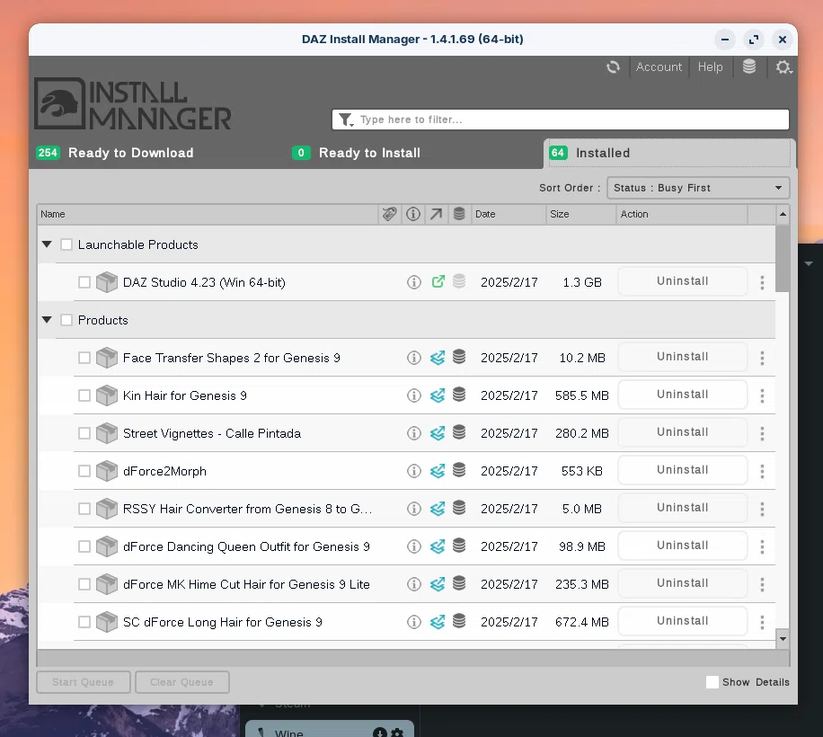Check the DAZ Studio 4.23 checkbox
Image resolution: width=823 pixels, height=737 pixels.
pos(84,282)
